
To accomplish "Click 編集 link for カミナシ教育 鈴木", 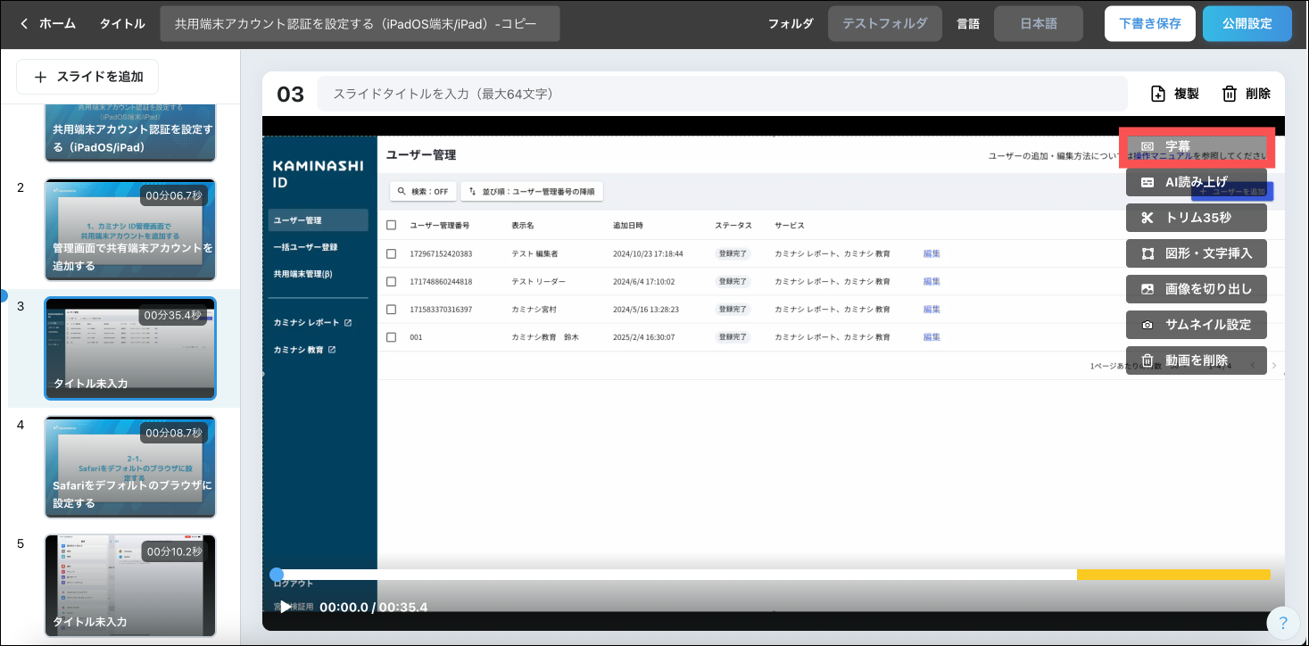I will [x=932, y=337].
